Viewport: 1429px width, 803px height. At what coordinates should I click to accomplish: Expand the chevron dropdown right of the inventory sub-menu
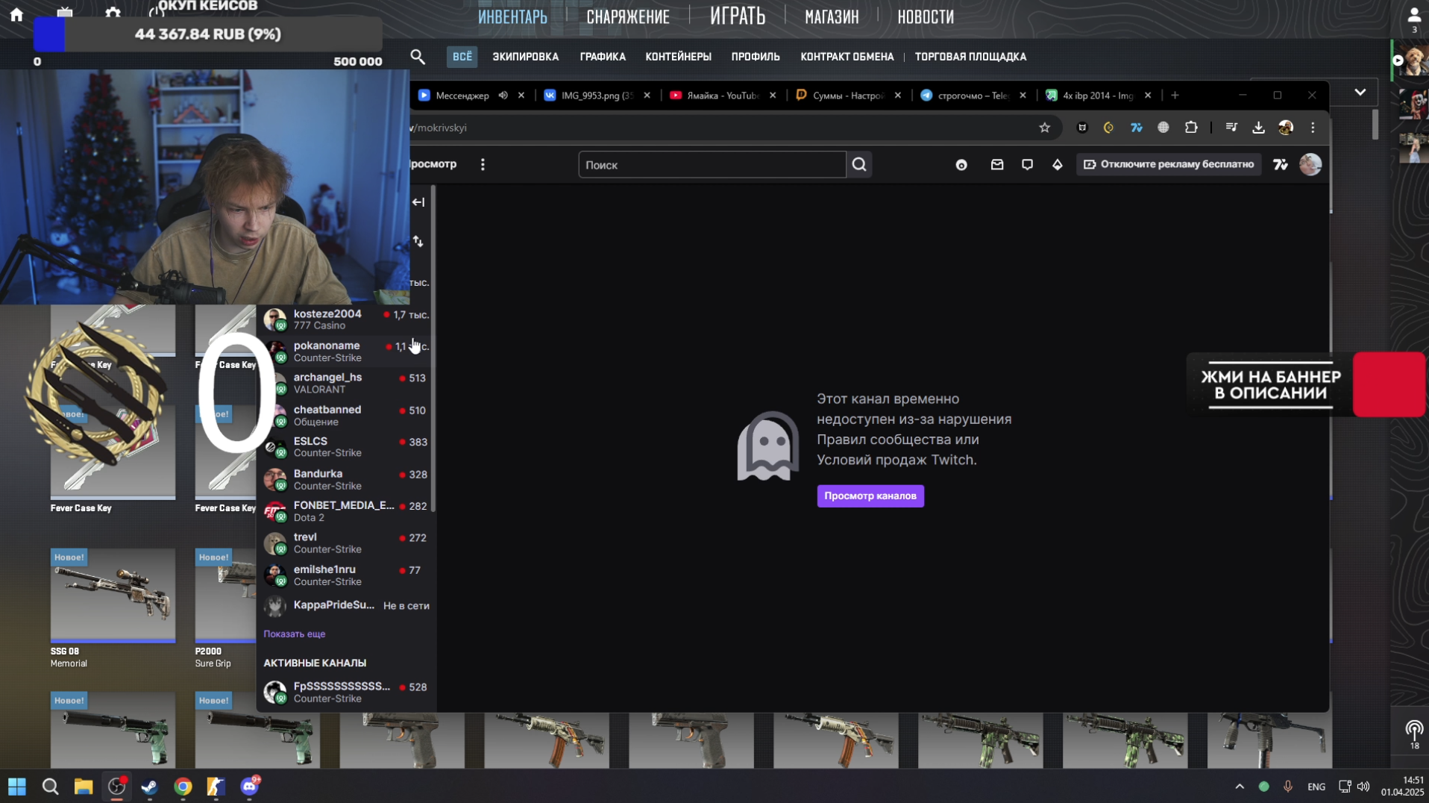pos(1360,93)
